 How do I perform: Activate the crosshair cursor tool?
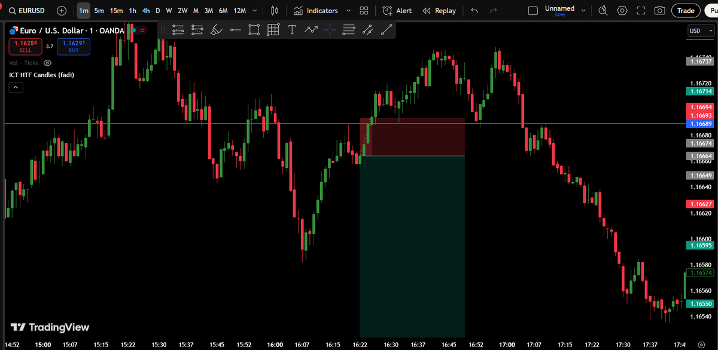pos(330,30)
